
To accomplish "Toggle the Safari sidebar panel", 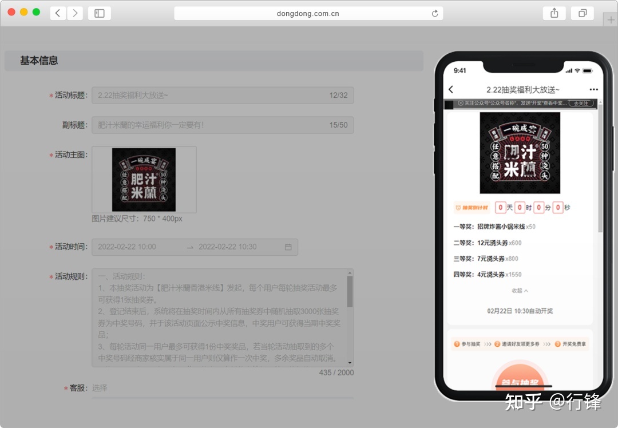I will [x=100, y=13].
